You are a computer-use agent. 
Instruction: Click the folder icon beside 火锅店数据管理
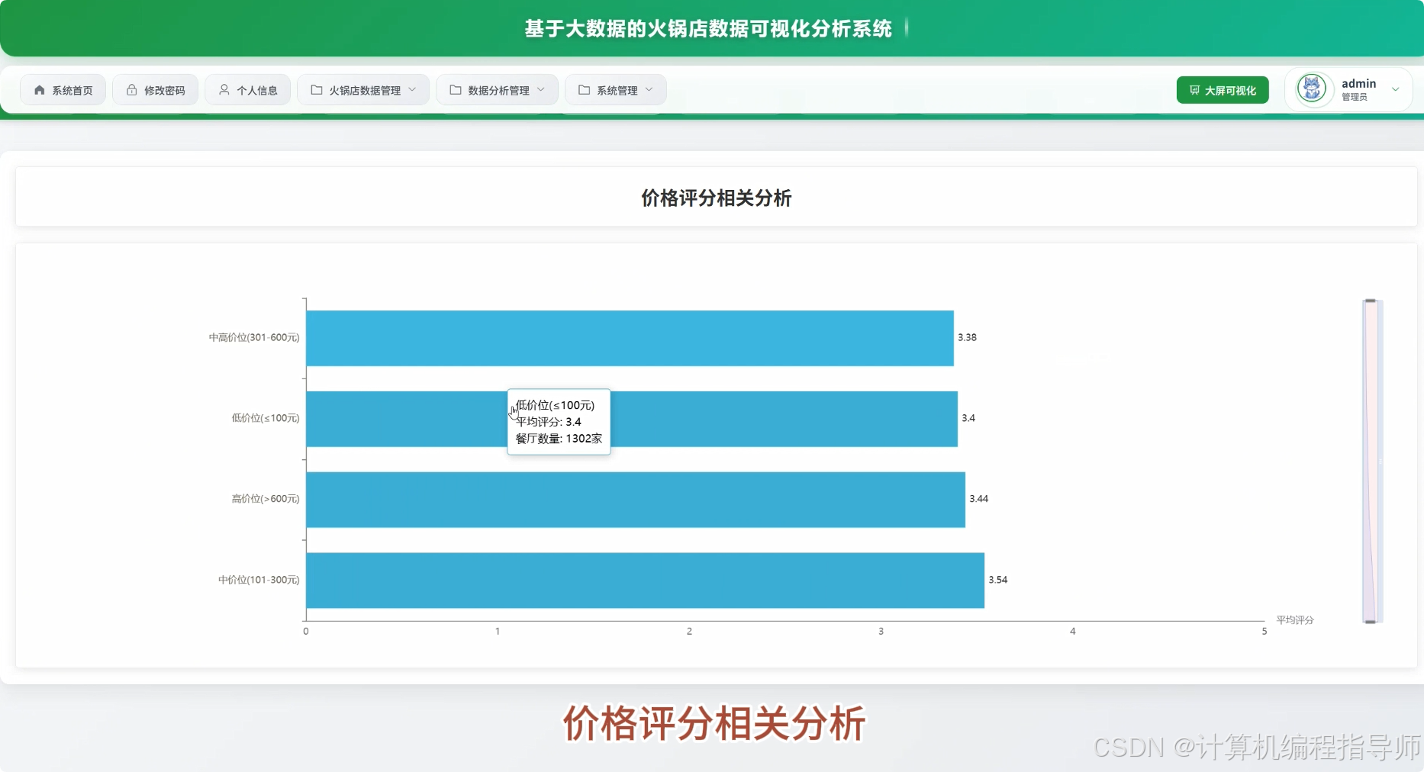coord(317,90)
